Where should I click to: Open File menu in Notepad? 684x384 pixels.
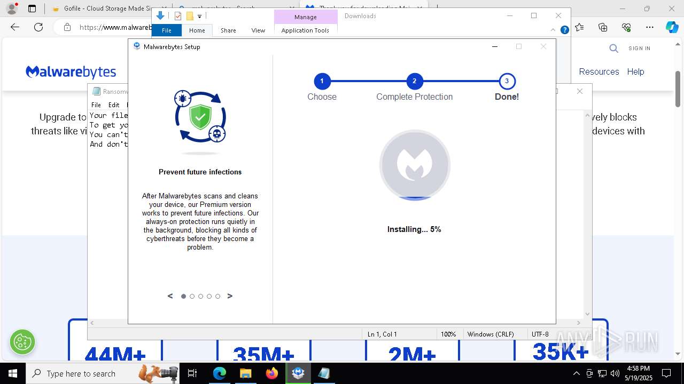tap(96, 105)
